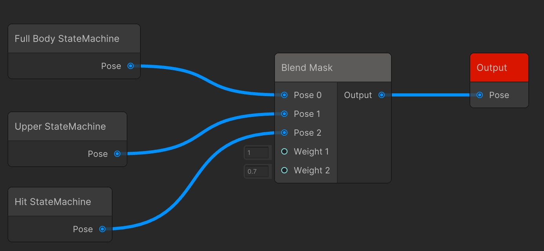This screenshot has width=544, height=251.
Task: Select the Blend Mask node header
Action: pos(333,67)
